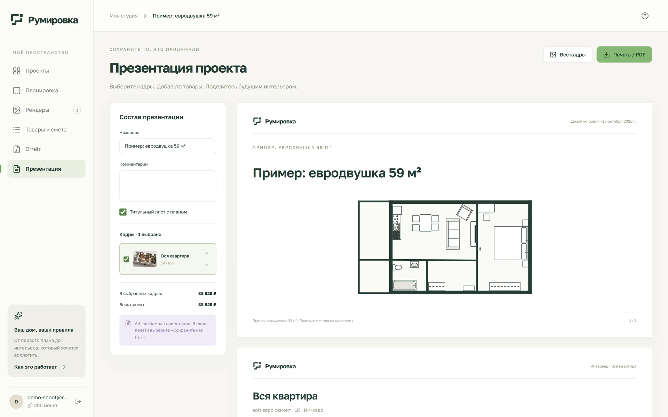Go to Отчёт section
668x417 pixels.
pyautogui.click(x=47, y=149)
